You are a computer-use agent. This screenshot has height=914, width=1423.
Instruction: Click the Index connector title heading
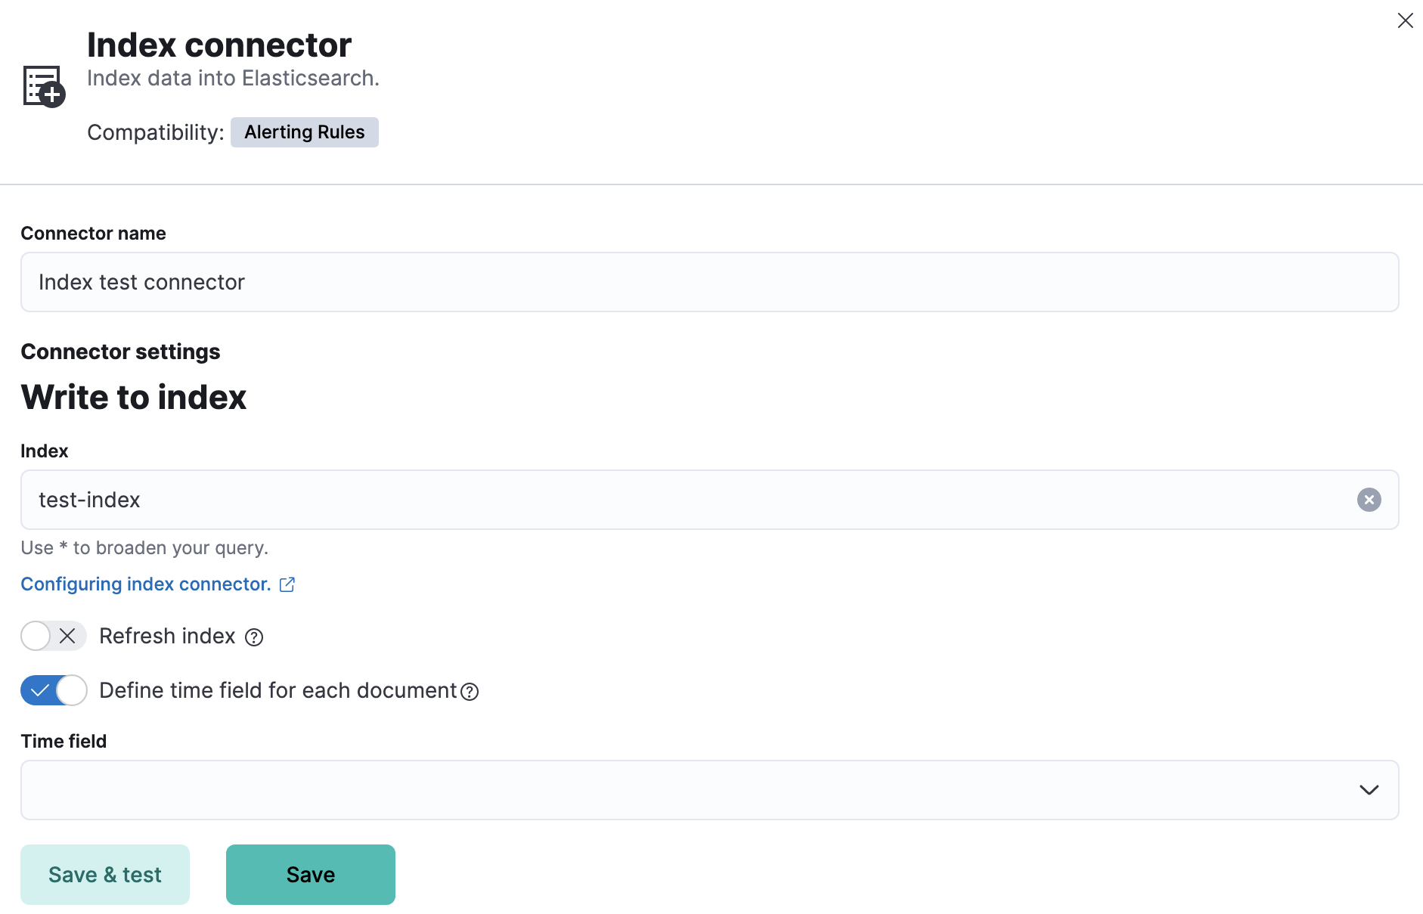coord(219,45)
